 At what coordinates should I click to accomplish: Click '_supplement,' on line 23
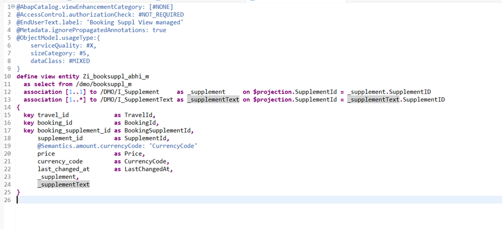click(58, 177)
